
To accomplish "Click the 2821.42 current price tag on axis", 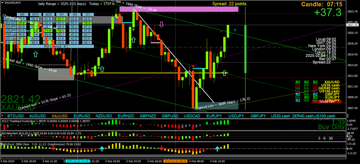I will (352, 25).
